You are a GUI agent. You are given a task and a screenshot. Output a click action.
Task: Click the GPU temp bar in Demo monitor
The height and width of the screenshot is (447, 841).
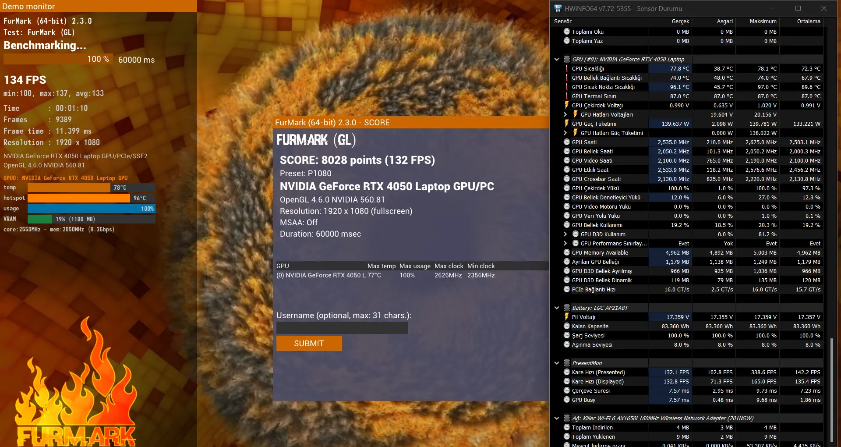point(91,188)
